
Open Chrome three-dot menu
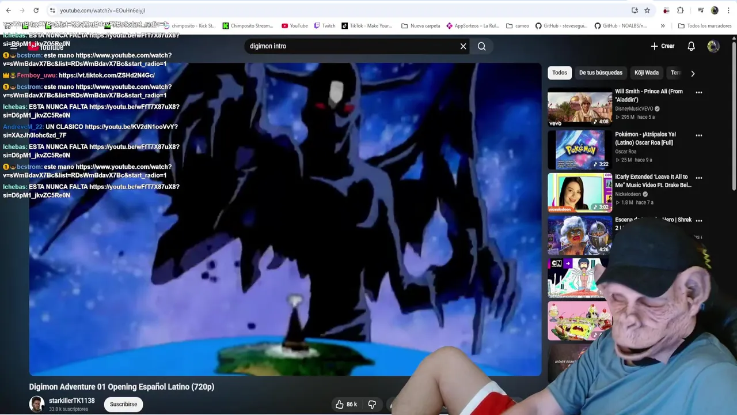click(728, 10)
